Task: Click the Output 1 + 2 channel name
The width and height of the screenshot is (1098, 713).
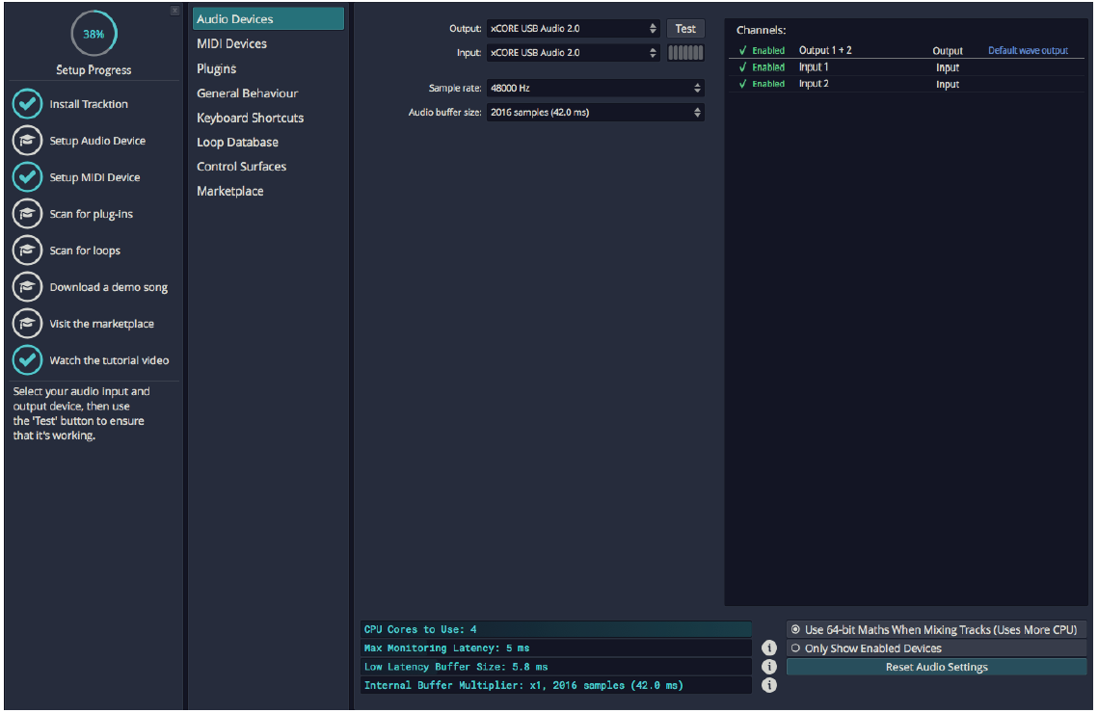Action: tap(825, 50)
